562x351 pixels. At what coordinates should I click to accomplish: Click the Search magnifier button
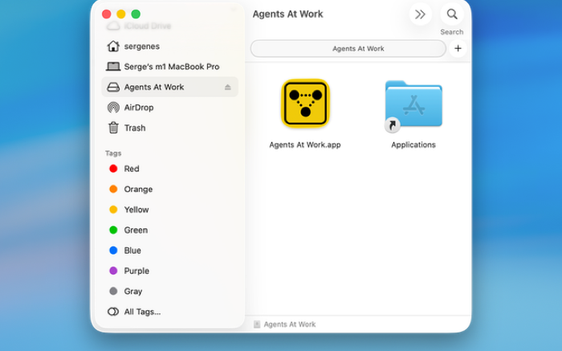[x=452, y=14]
